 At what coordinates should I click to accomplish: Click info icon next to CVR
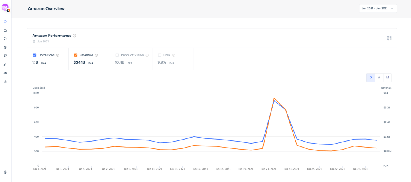coord(173,55)
